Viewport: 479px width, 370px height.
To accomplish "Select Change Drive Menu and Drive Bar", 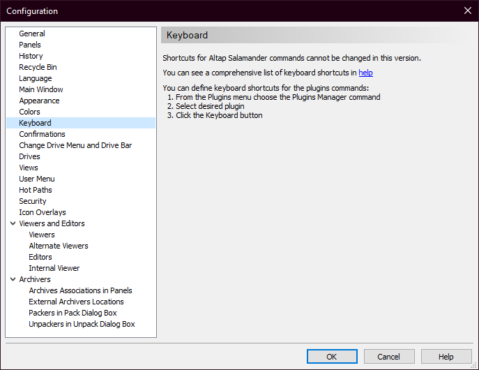I will (x=75, y=145).
